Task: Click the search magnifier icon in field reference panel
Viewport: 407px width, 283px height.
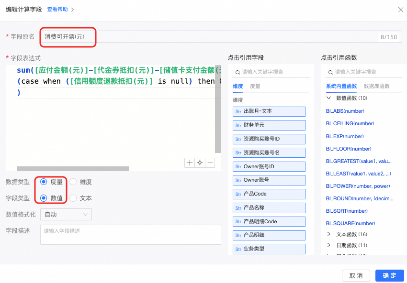Action: click(237, 72)
